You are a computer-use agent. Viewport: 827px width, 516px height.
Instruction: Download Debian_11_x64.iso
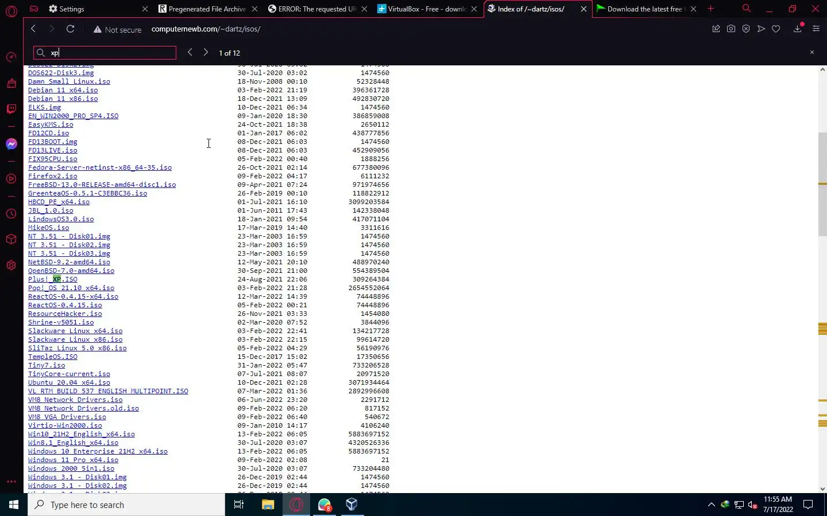[63, 90]
